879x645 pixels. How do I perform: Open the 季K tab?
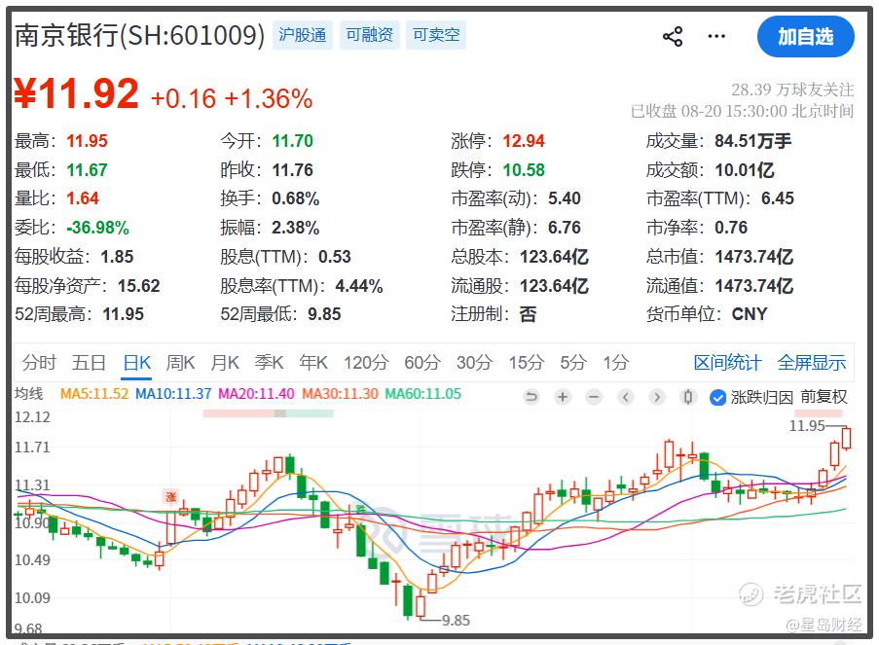pos(269,363)
